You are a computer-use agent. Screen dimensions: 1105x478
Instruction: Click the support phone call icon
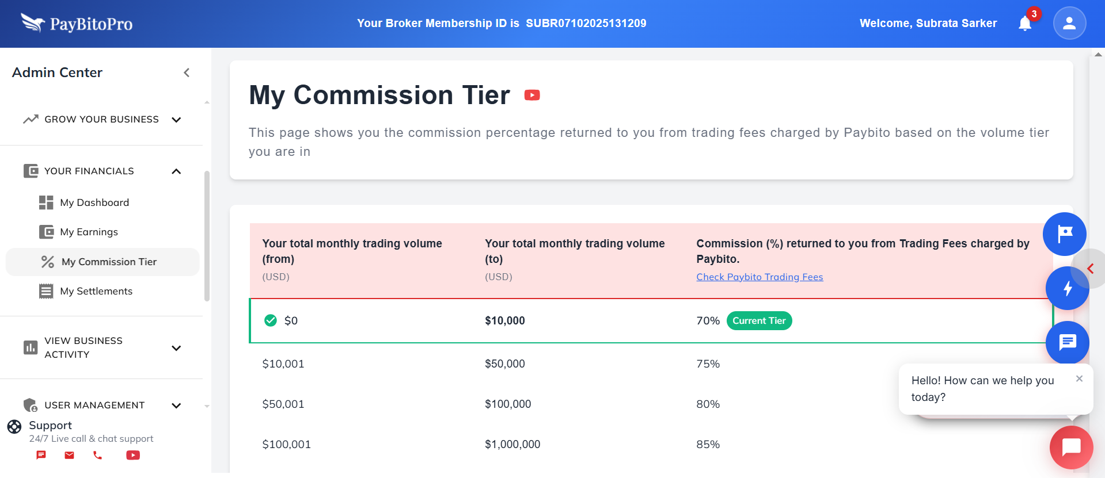pyautogui.click(x=98, y=455)
